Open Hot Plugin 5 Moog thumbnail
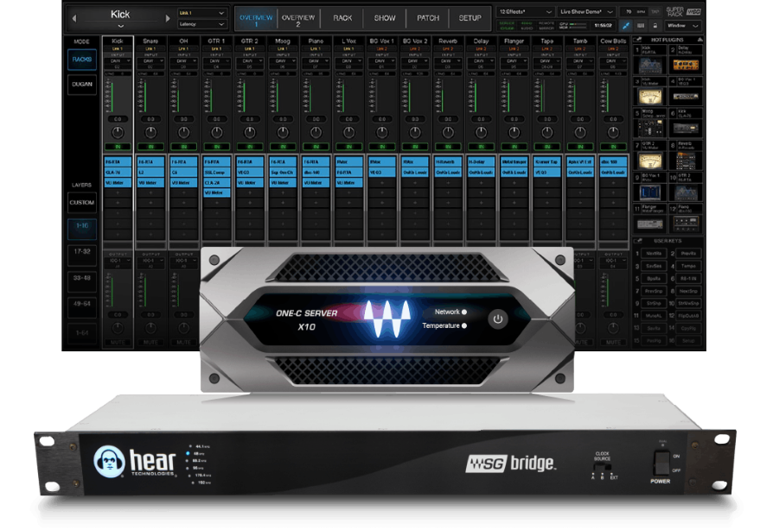Screen dimensions: 773x530 point(649,128)
